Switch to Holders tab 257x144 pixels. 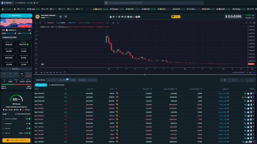tap(73, 80)
